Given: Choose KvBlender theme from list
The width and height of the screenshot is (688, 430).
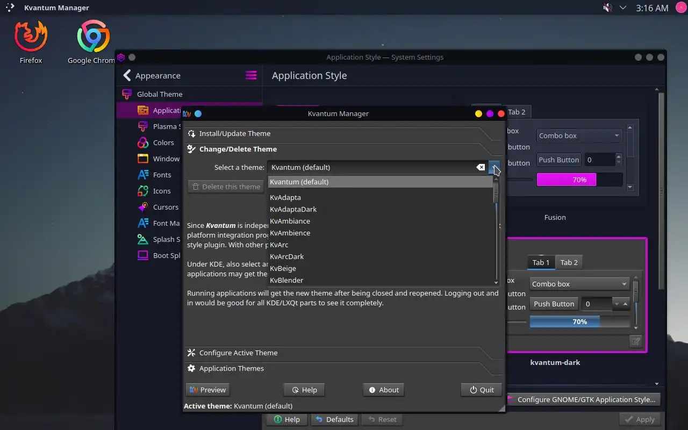Looking at the screenshot, I should point(381,280).
